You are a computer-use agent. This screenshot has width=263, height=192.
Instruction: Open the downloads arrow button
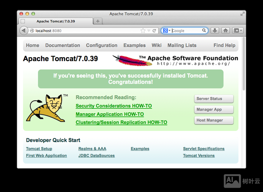tap(215, 31)
